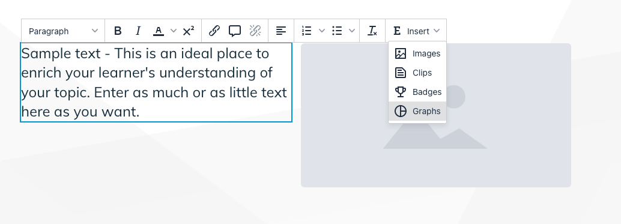
Task: Choose Badges from the Insert menu
Action: point(417,92)
